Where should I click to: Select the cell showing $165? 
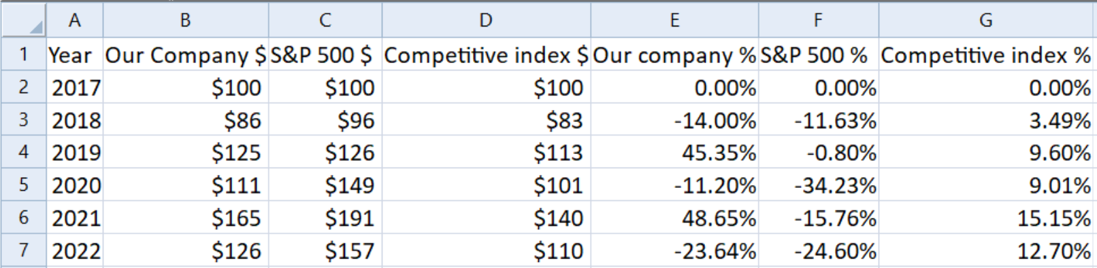click(186, 218)
